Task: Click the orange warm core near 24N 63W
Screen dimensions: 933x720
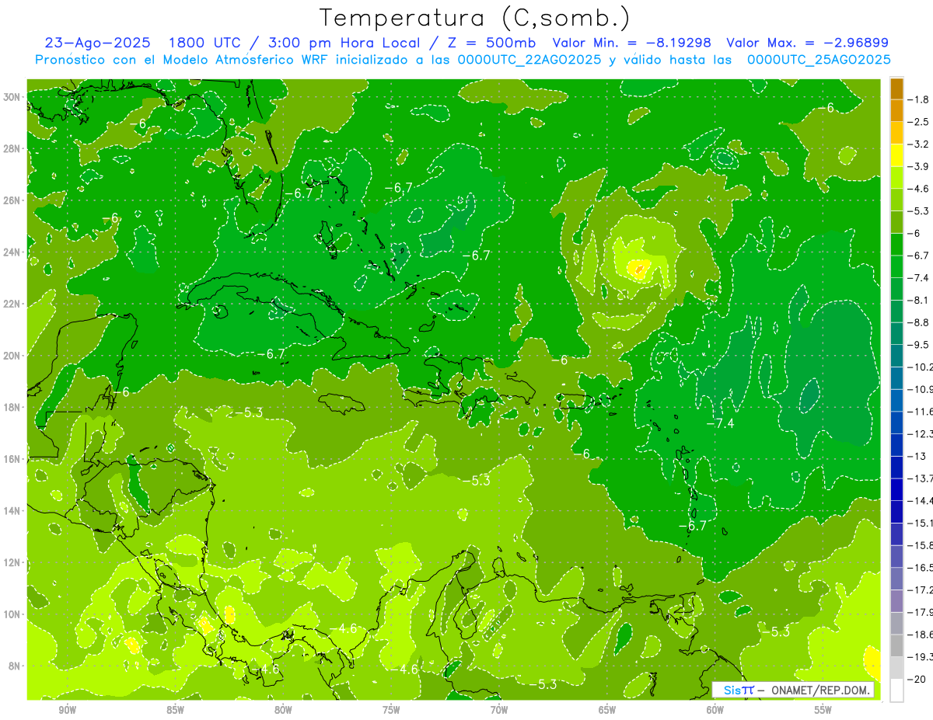Action: [639, 270]
